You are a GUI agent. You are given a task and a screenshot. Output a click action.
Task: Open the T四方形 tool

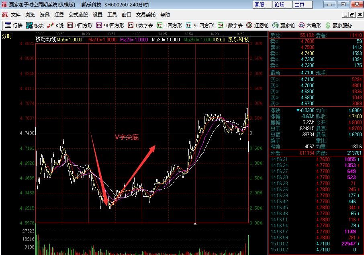(170, 25)
